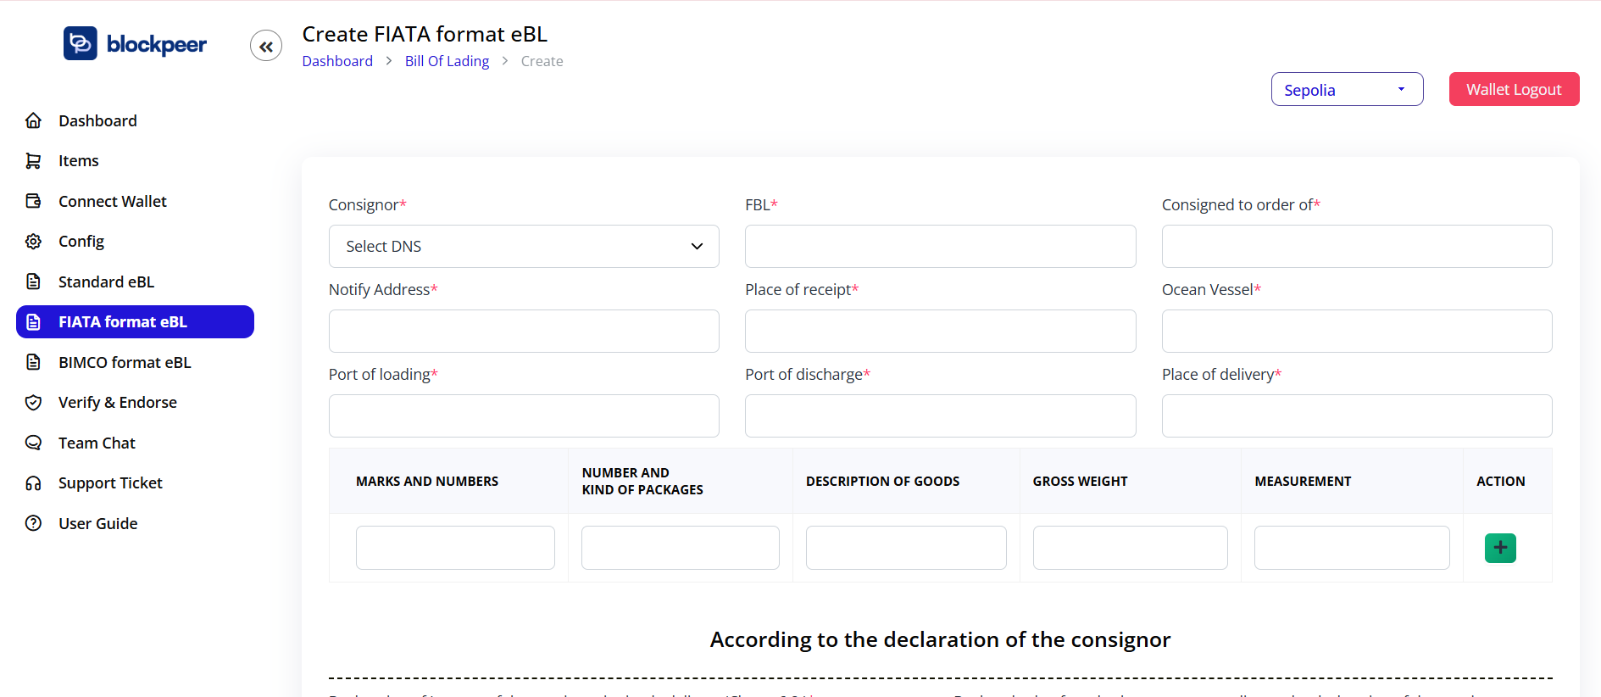Click the Config gear icon
1601x697 pixels.
[34, 242]
